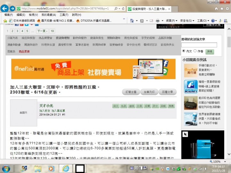Open the zoom level dropdown arrow
Viewport: 231px width, 173px height.
pyautogui.click(x=225, y=162)
